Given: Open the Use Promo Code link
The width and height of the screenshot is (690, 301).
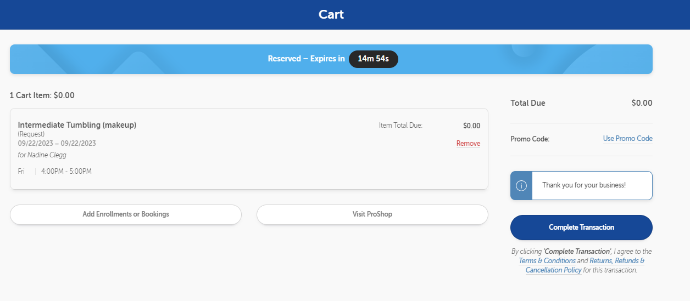Looking at the screenshot, I should pyautogui.click(x=628, y=139).
